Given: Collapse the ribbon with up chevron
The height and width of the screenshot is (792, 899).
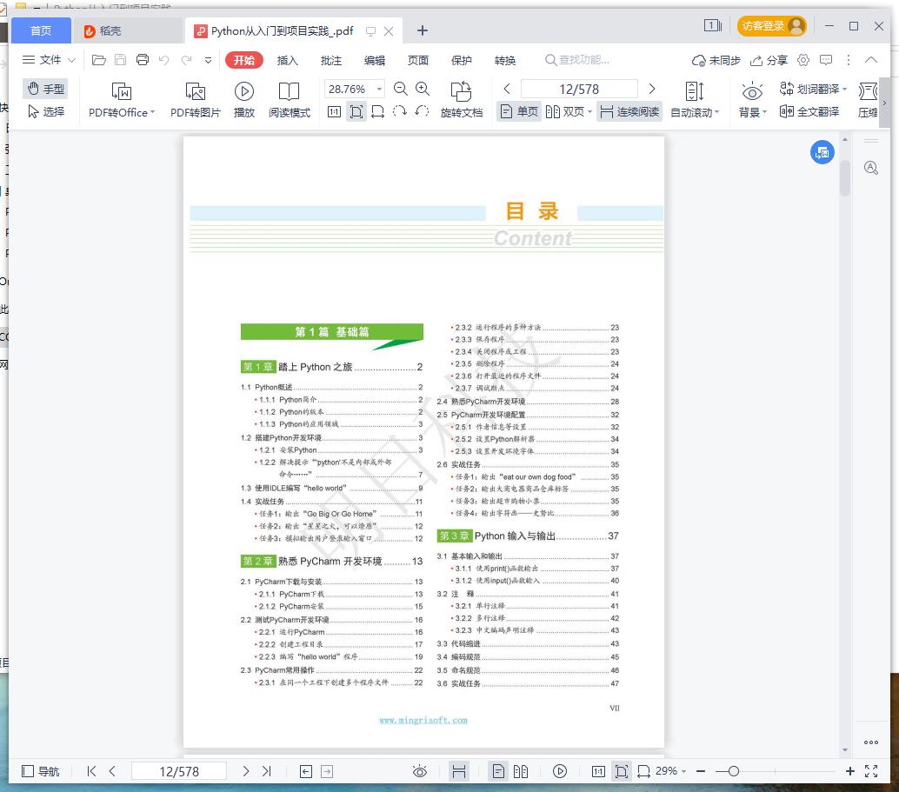Looking at the screenshot, I should click(x=871, y=60).
